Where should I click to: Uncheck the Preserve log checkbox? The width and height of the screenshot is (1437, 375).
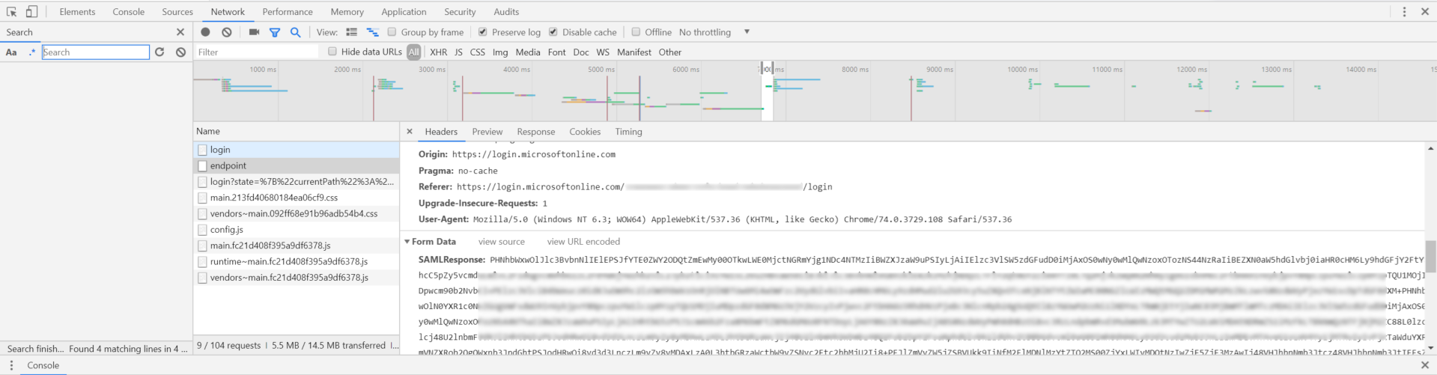click(x=483, y=32)
